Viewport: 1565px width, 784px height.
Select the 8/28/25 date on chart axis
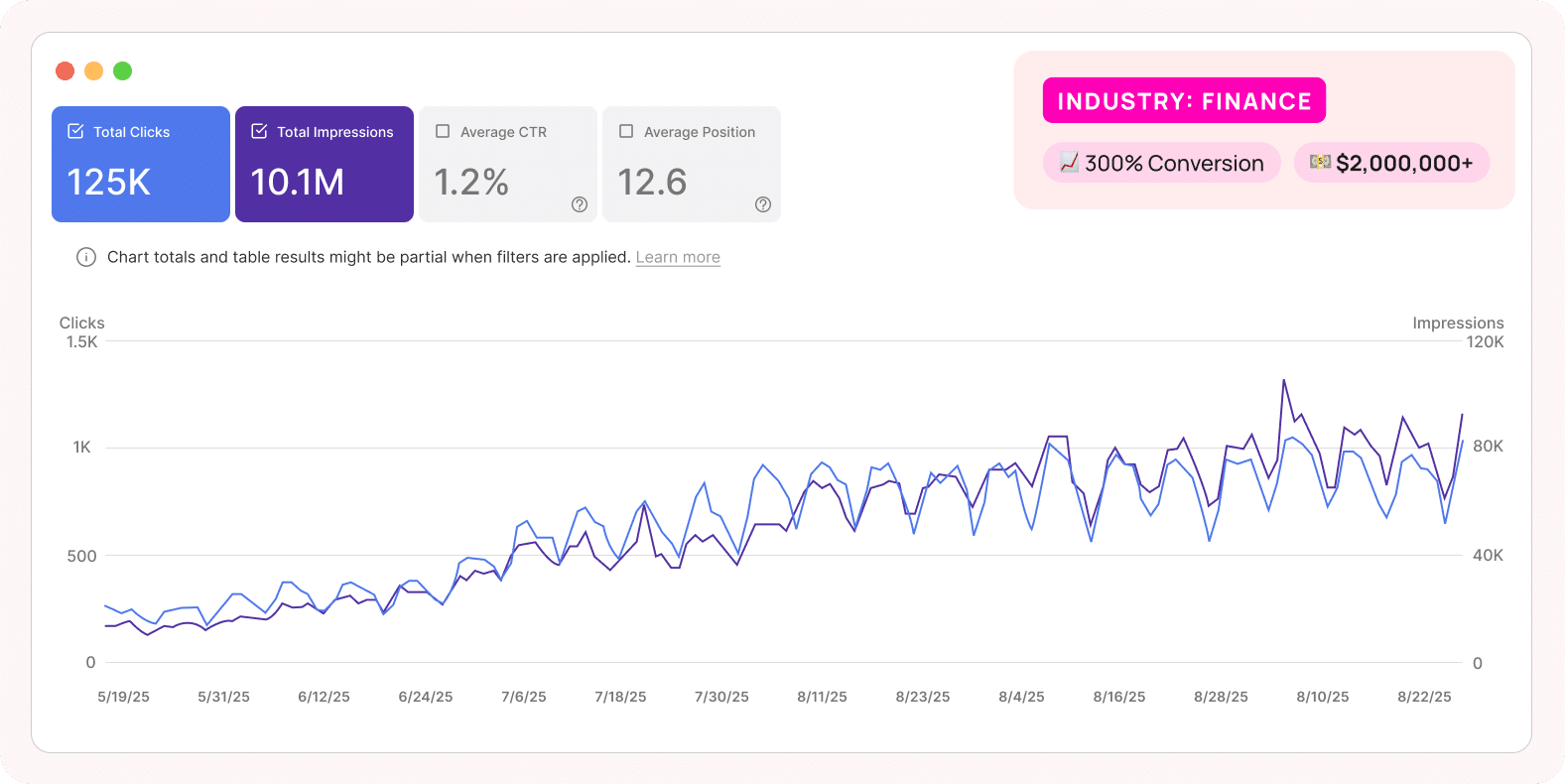pyautogui.click(x=1221, y=697)
